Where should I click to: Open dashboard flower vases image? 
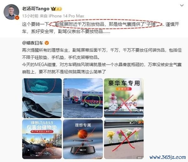pos(124,139)
